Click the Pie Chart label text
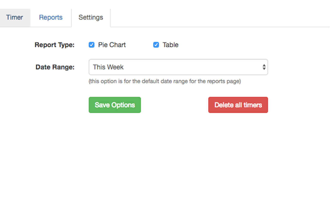 (112, 45)
